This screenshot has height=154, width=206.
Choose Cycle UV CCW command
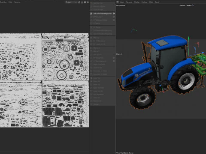103,88
